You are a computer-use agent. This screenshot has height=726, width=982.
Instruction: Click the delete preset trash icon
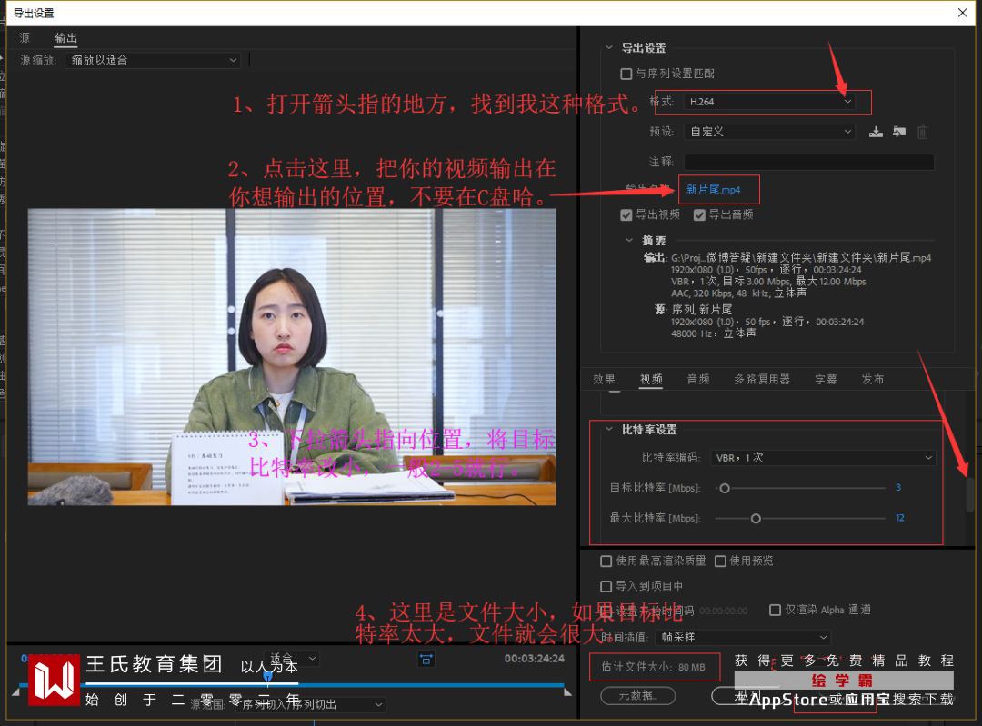click(x=923, y=132)
